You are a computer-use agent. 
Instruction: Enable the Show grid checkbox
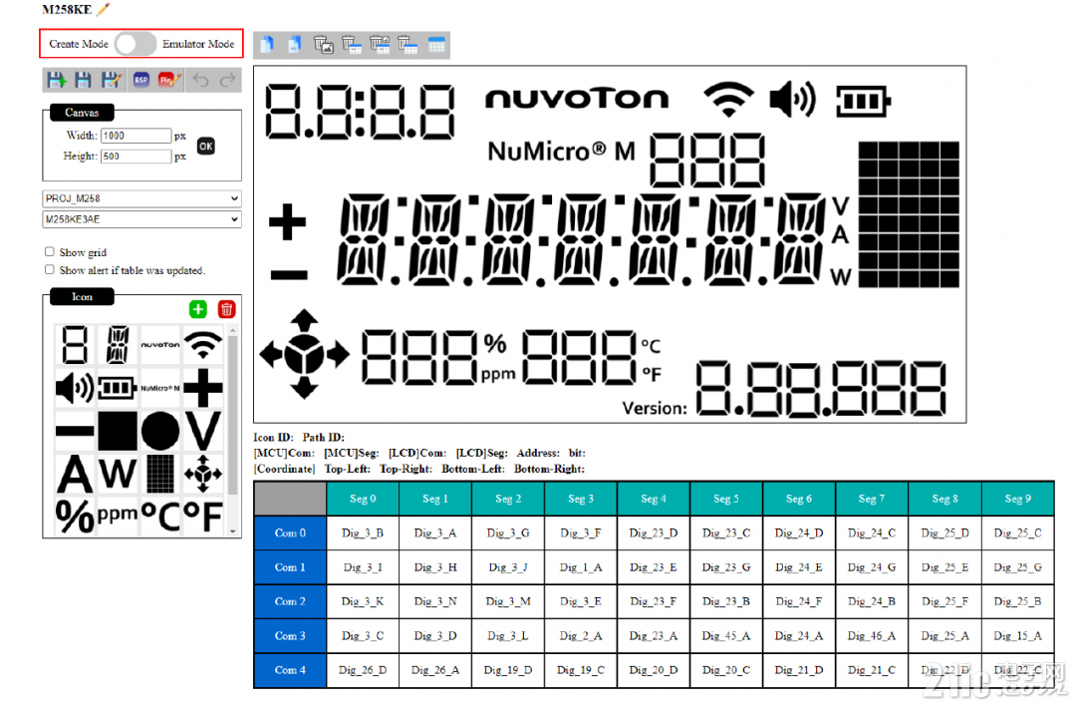click(50, 252)
